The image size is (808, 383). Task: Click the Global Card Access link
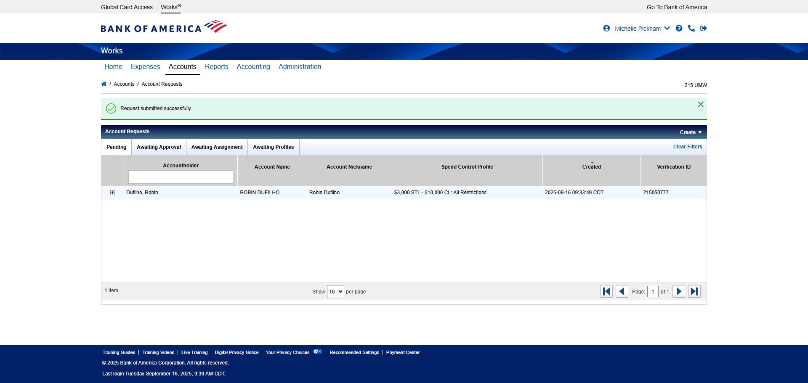click(x=127, y=7)
